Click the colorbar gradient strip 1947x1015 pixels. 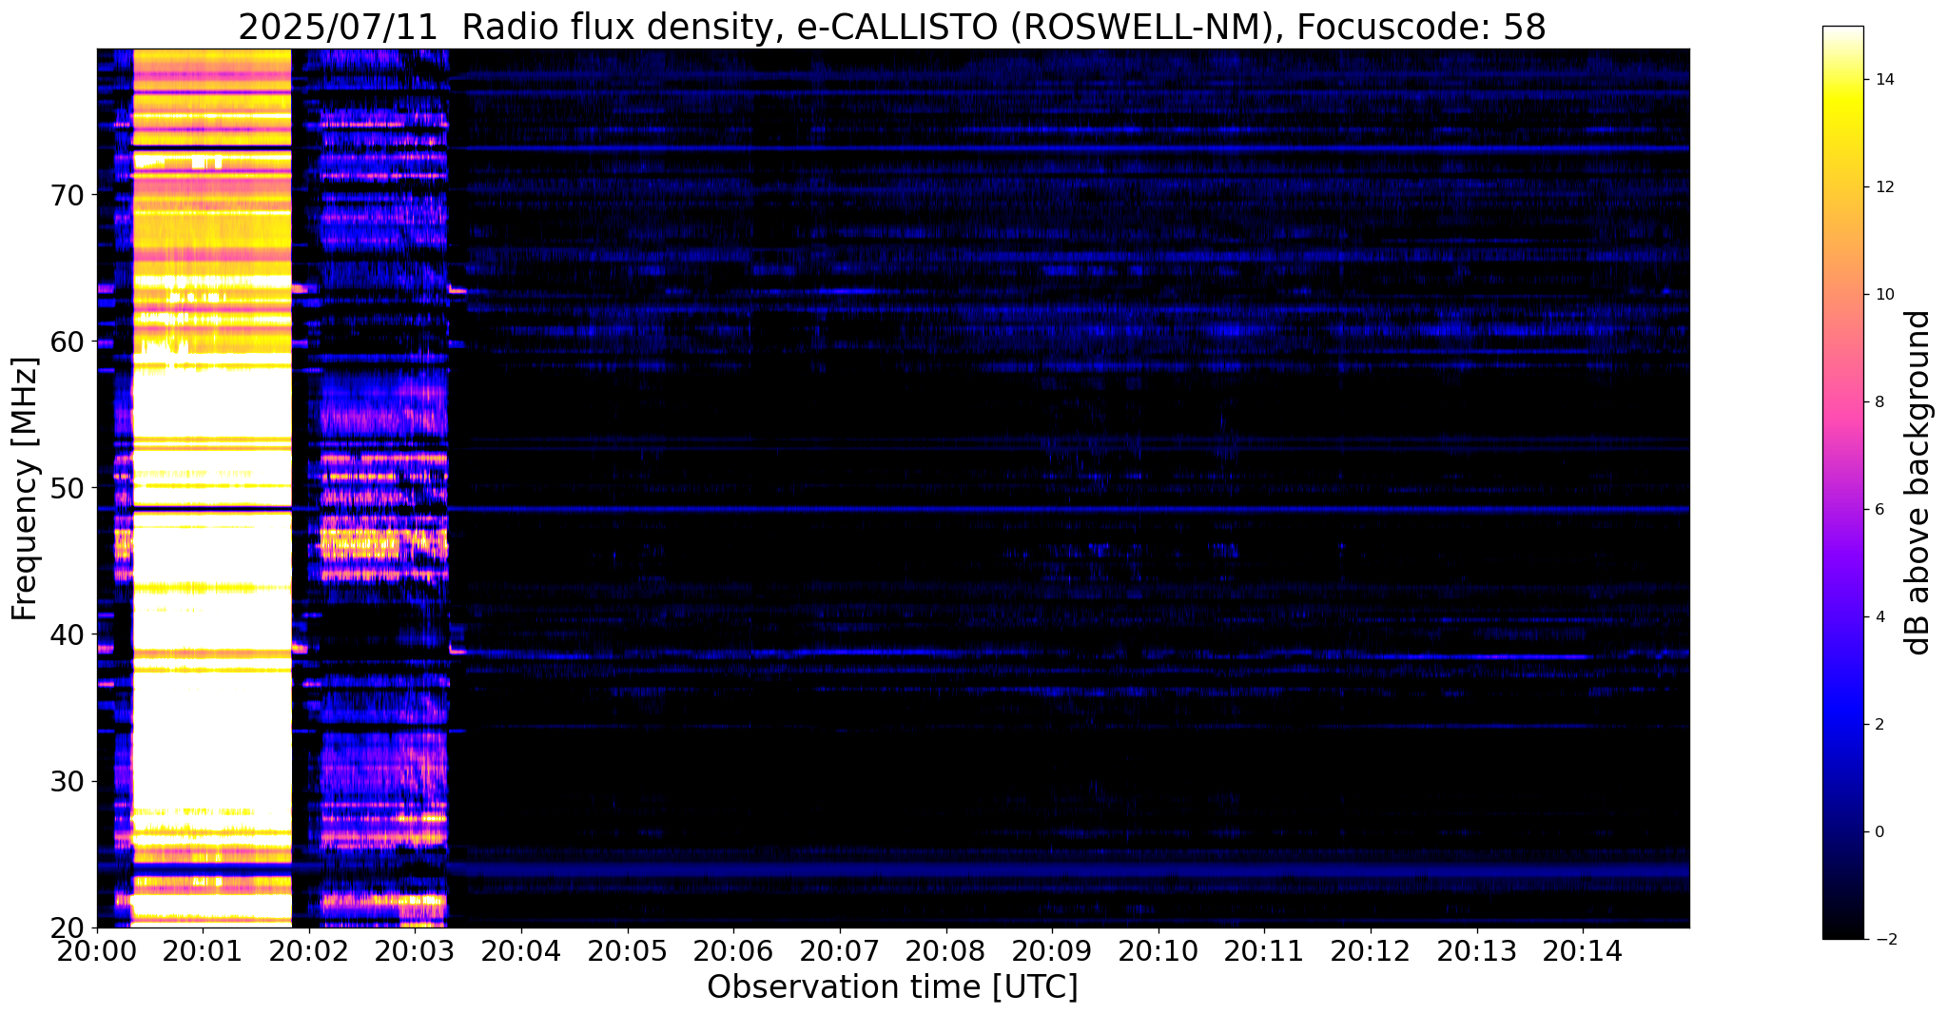click(x=1842, y=482)
